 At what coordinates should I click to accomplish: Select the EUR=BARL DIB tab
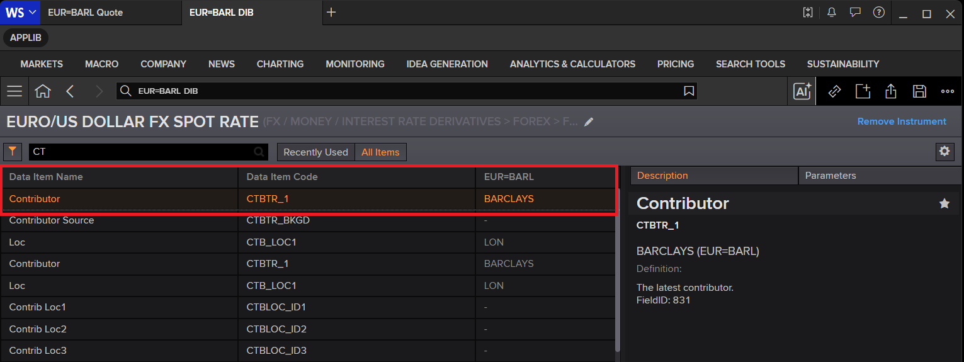(252, 12)
